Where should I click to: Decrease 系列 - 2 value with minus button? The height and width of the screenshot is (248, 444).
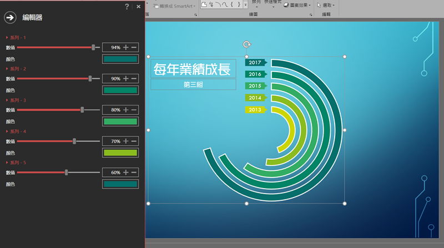tap(134, 79)
